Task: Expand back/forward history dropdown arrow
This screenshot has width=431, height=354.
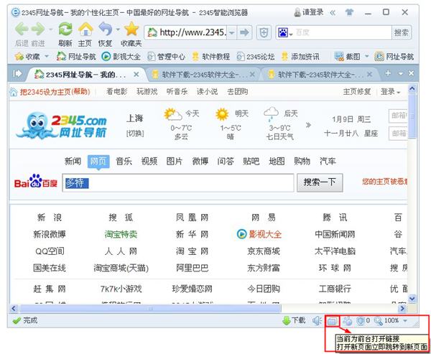Action: coord(50,29)
